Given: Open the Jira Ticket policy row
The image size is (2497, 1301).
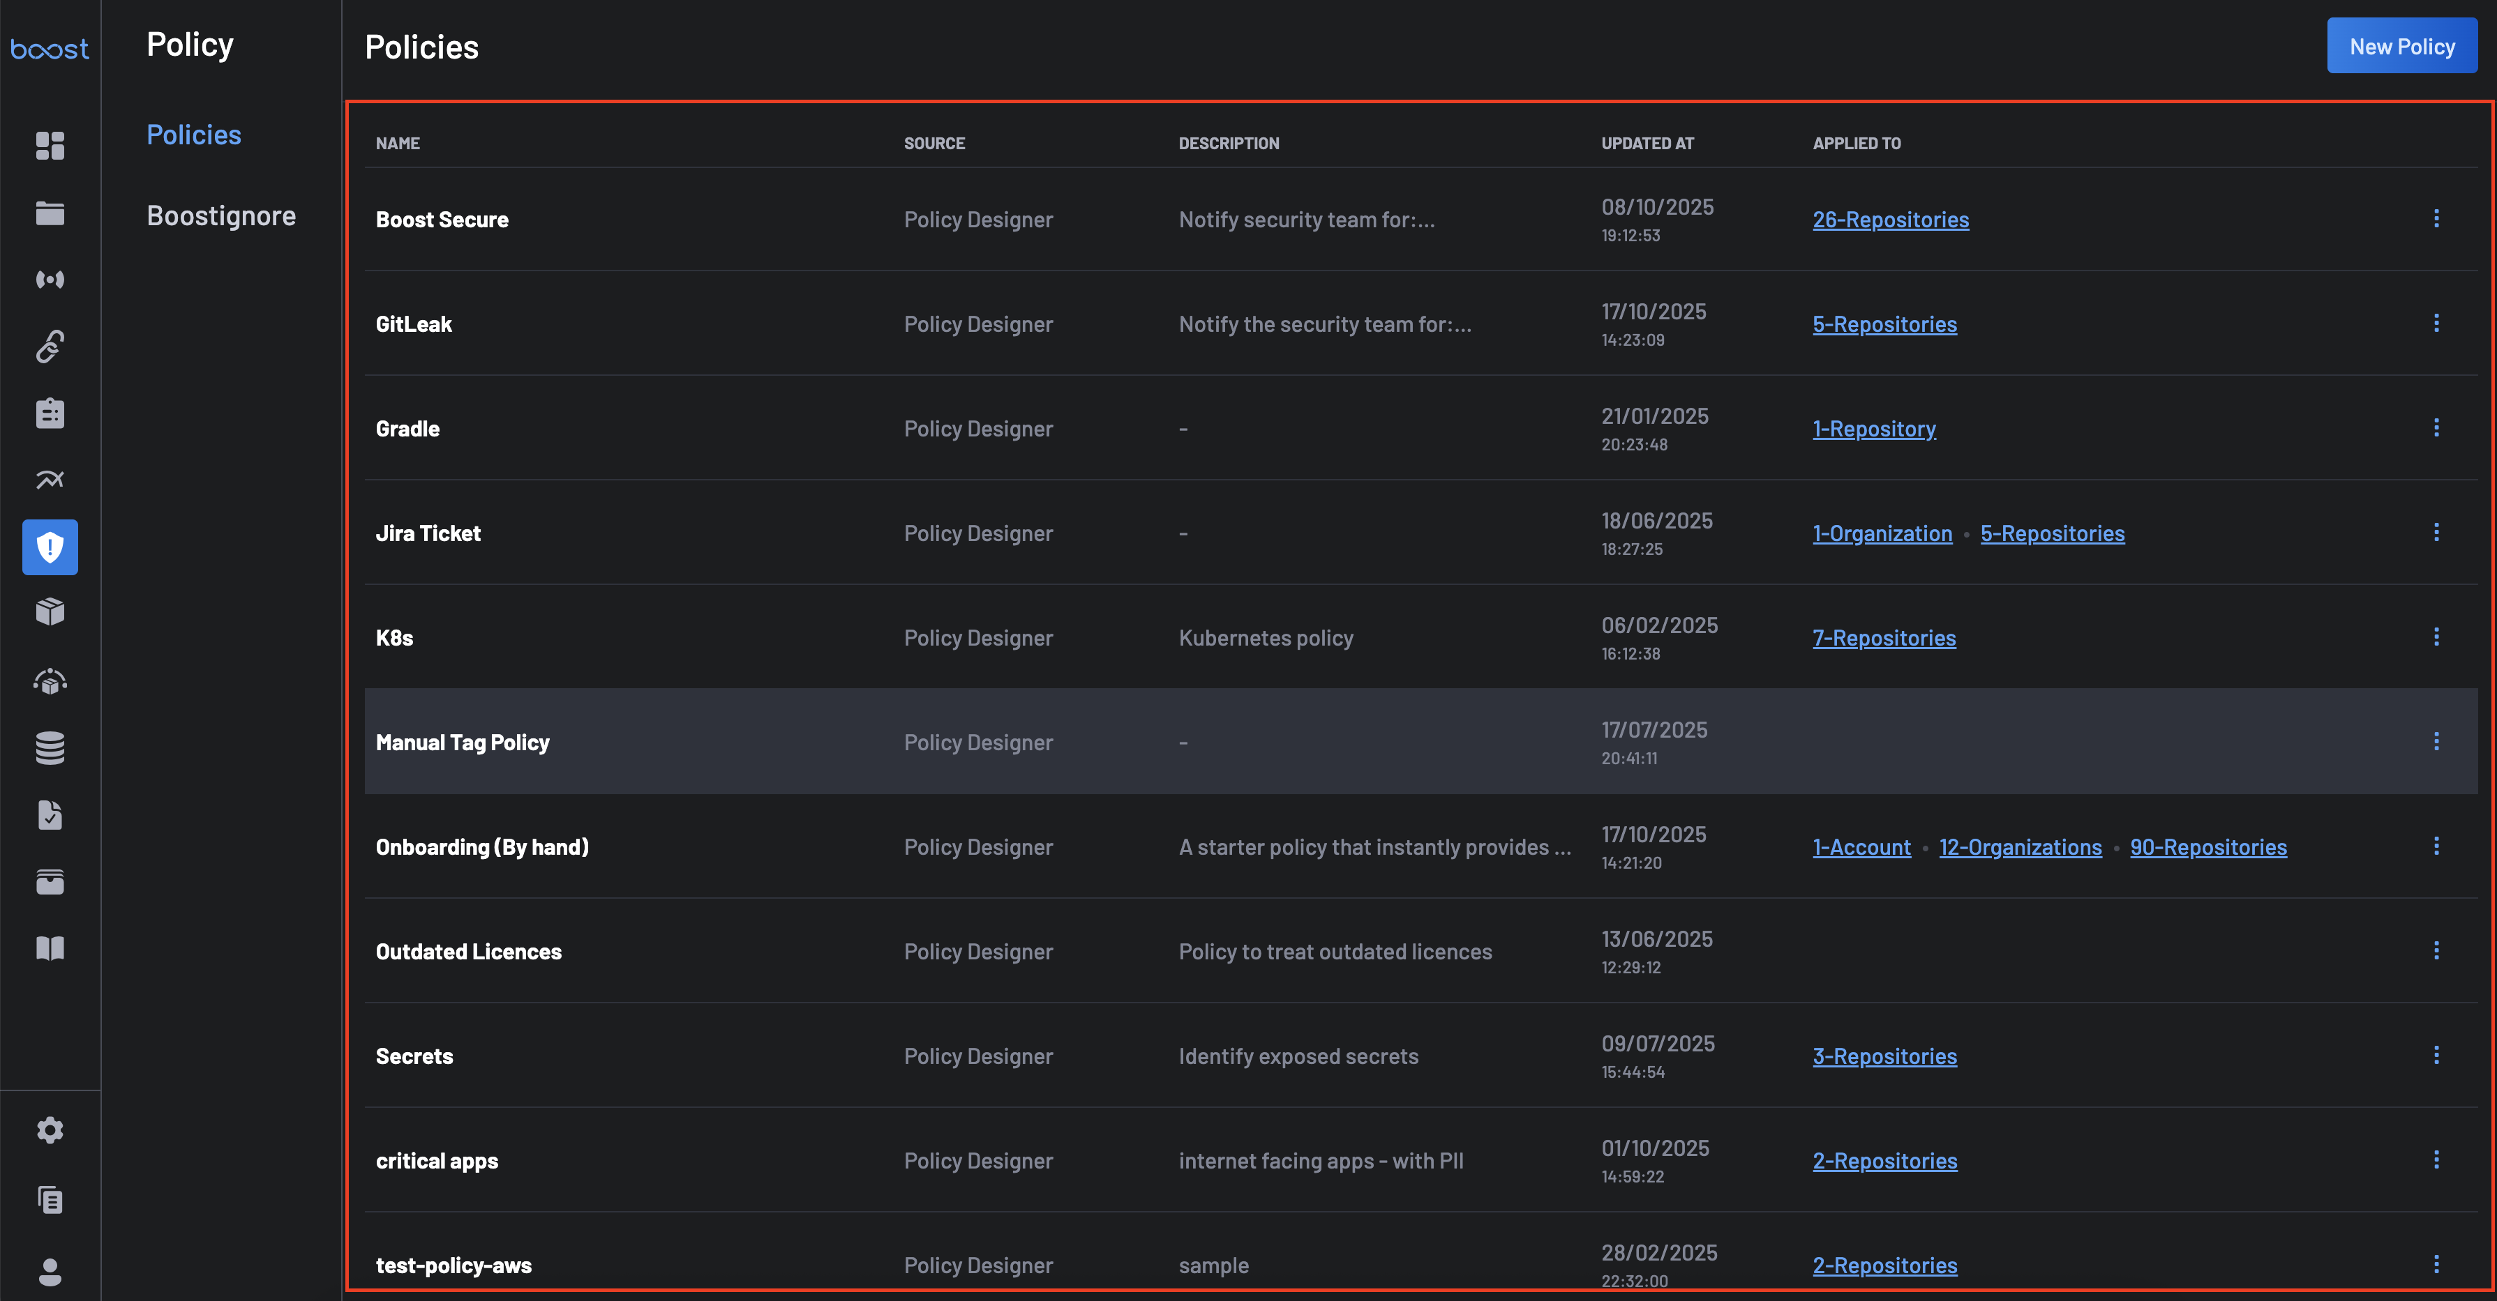Looking at the screenshot, I should tap(428, 534).
